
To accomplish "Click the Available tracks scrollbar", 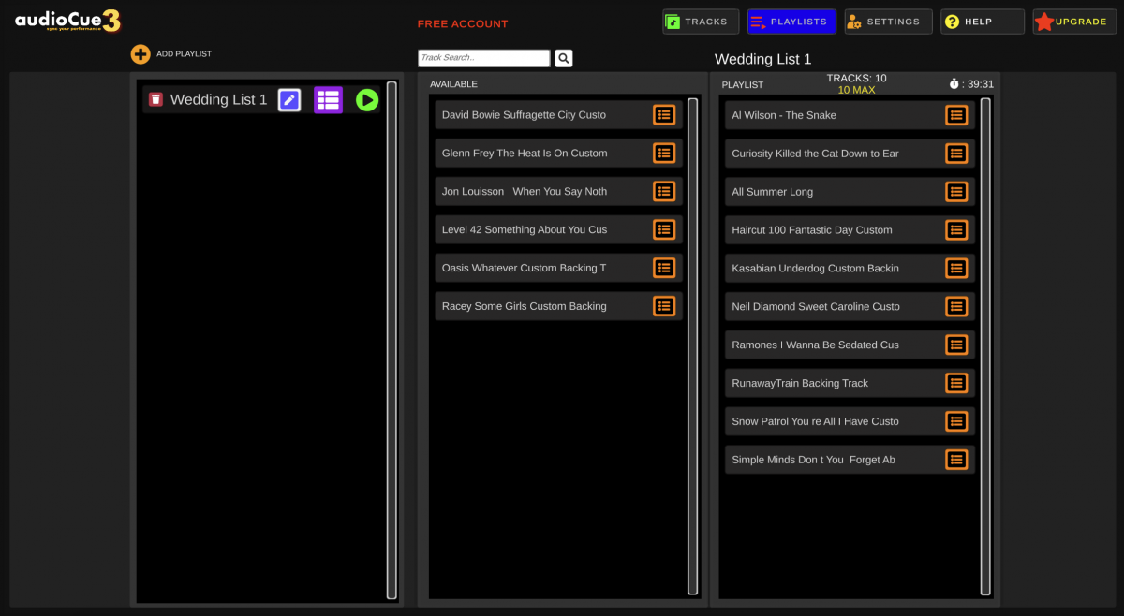I will [x=693, y=346].
